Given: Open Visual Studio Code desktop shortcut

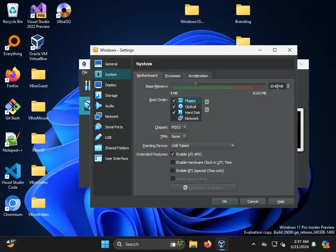Looking at the screenshot, I should coord(13,176).
